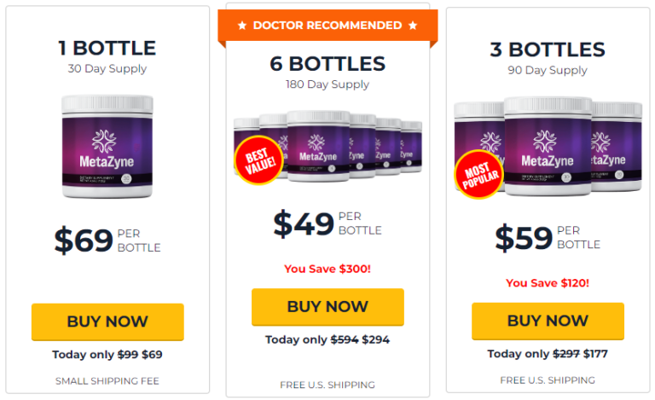The width and height of the screenshot is (655, 400).
Task: Click the Doctor Recommended orange banner
Action: coord(328,26)
